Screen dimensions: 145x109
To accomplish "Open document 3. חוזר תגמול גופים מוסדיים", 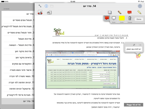I will tap(18, 33).
